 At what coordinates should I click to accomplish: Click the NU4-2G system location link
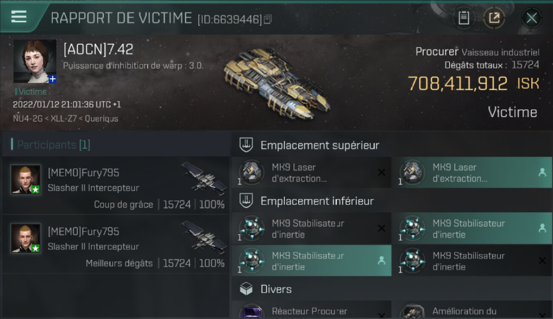pos(28,119)
